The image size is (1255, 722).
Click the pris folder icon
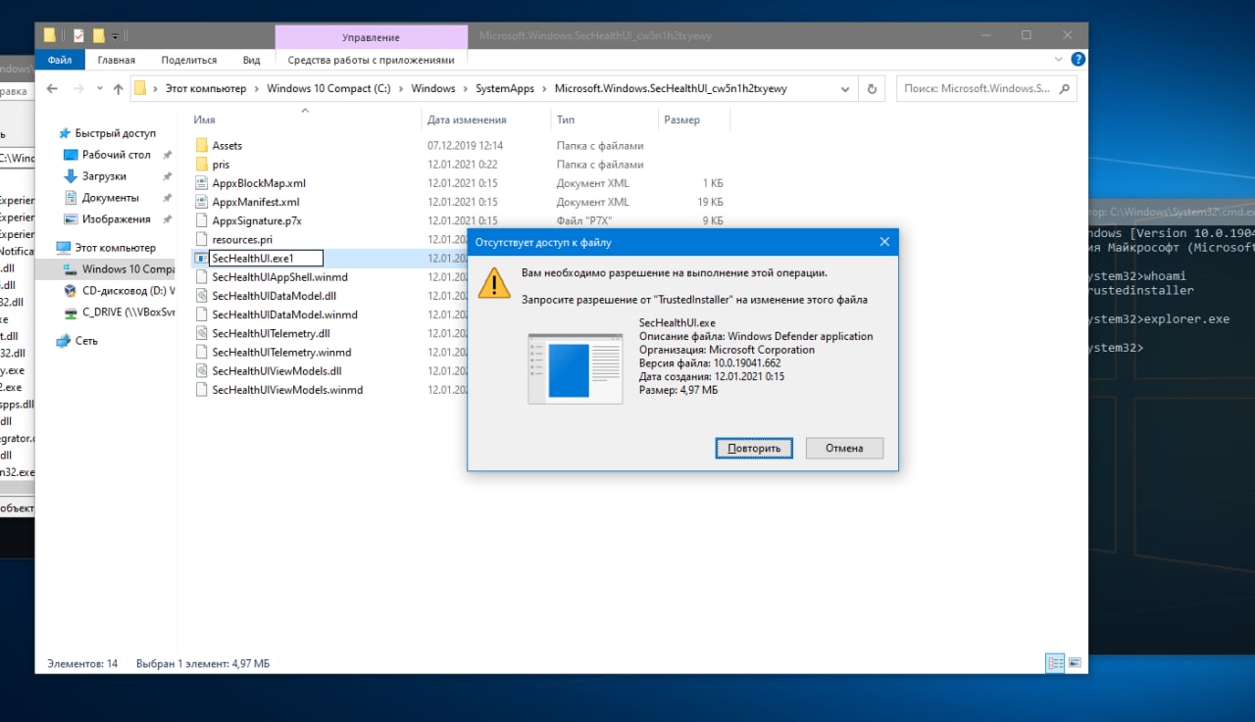click(202, 165)
